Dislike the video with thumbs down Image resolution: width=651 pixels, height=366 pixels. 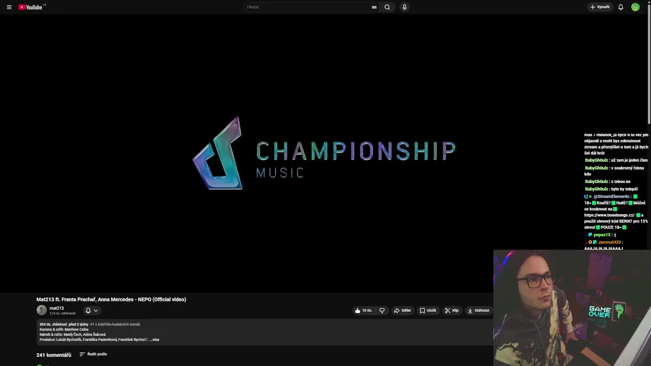click(382, 311)
